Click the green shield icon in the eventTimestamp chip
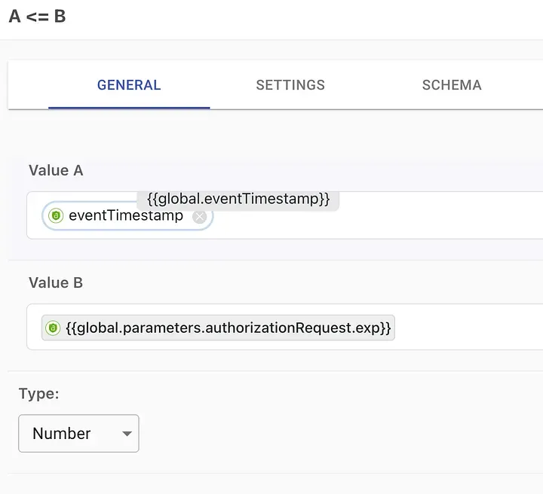The width and height of the screenshot is (543, 494). 56,215
